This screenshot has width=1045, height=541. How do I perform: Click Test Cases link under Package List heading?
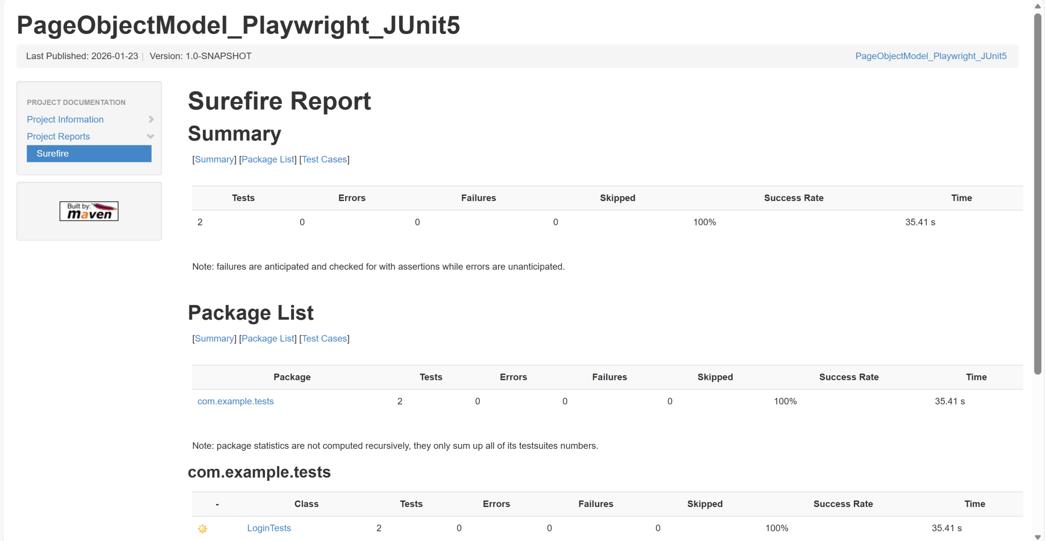coord(324,339)
